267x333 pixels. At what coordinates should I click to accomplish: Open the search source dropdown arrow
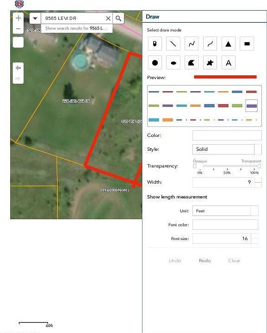pyautogui.click(x=35, y=18)
